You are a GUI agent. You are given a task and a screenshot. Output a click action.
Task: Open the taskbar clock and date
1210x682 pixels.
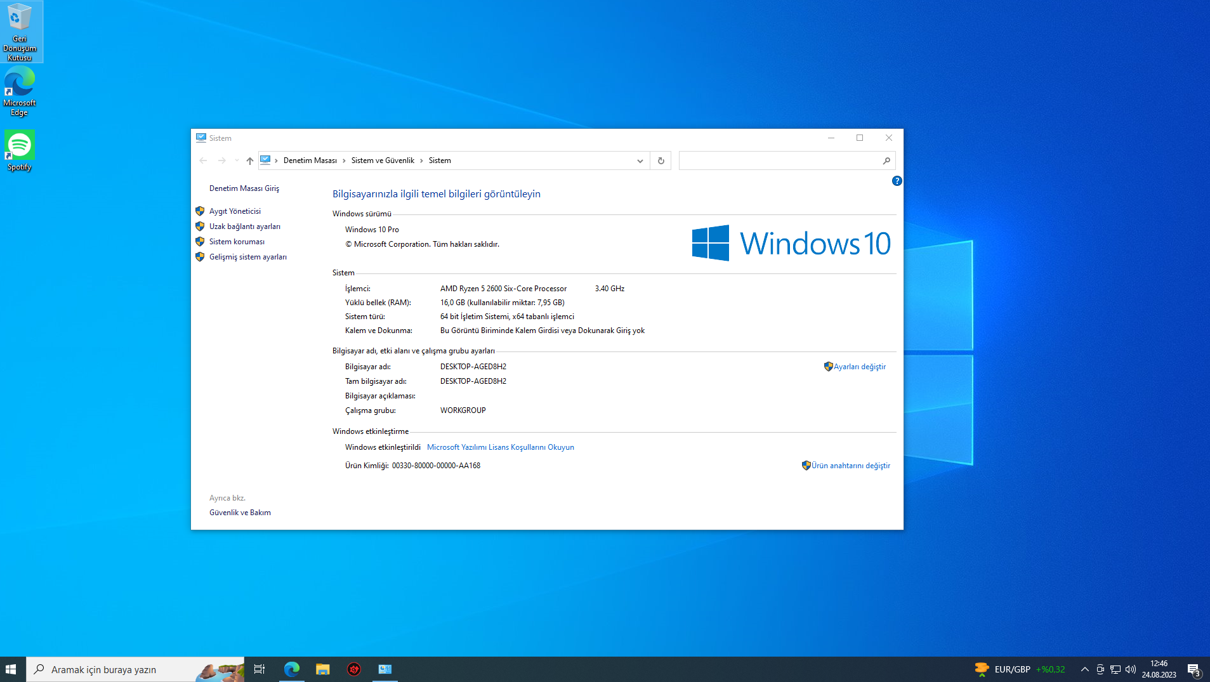point(1159,669)
